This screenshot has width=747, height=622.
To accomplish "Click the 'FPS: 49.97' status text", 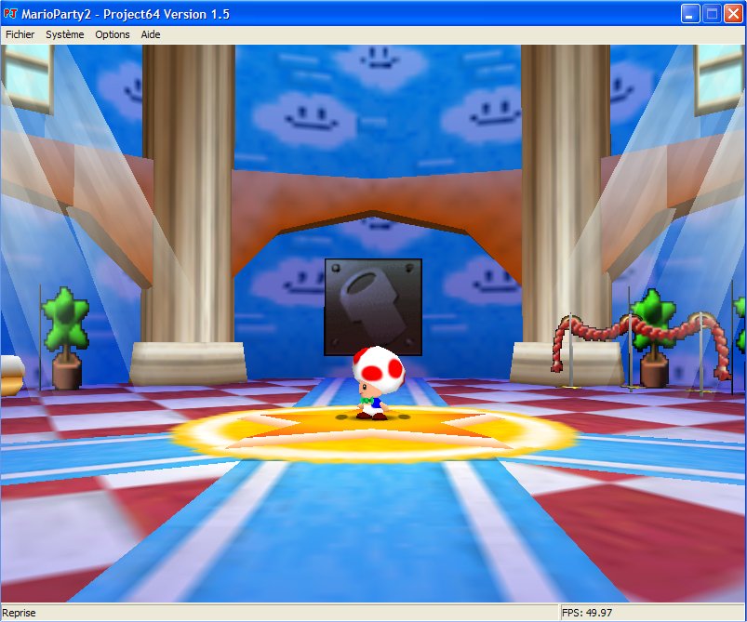I will 586,613.
